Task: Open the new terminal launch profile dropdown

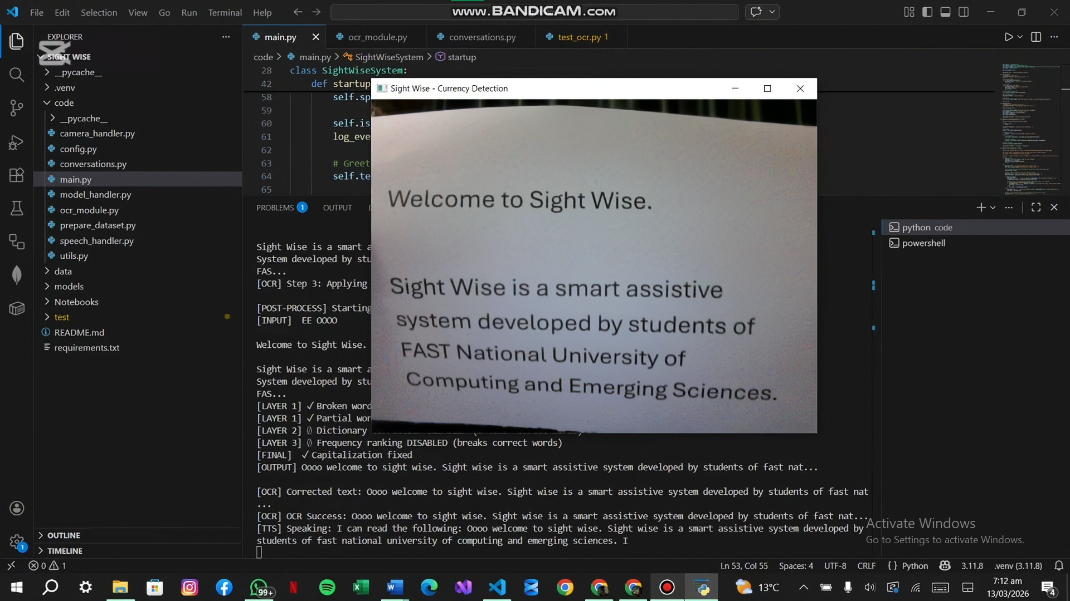Action: pyautogui.click(x=993, y=208)
